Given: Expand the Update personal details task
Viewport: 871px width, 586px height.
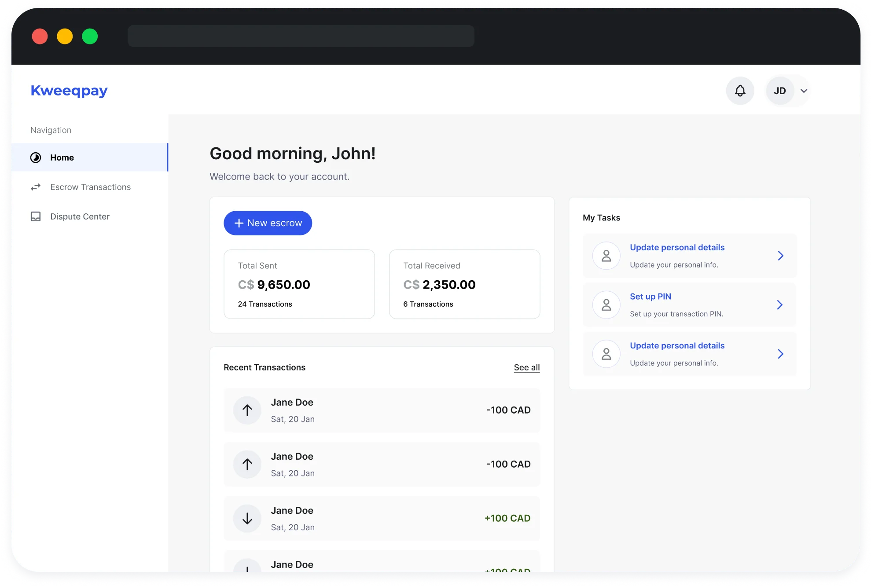Looking at the screenshot, I should coord(780,255).
